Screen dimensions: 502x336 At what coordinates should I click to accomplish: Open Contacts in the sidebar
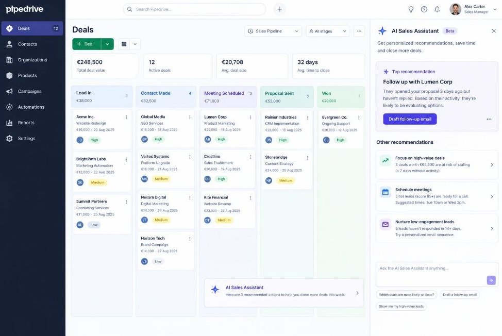[32, 44]
